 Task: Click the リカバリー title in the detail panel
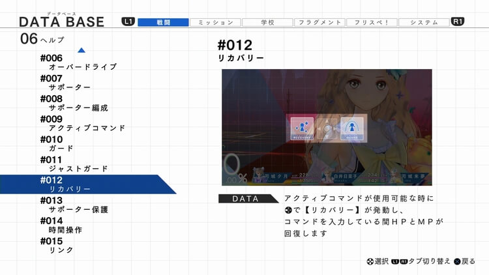pyautogui.click(x=241, y=58)
